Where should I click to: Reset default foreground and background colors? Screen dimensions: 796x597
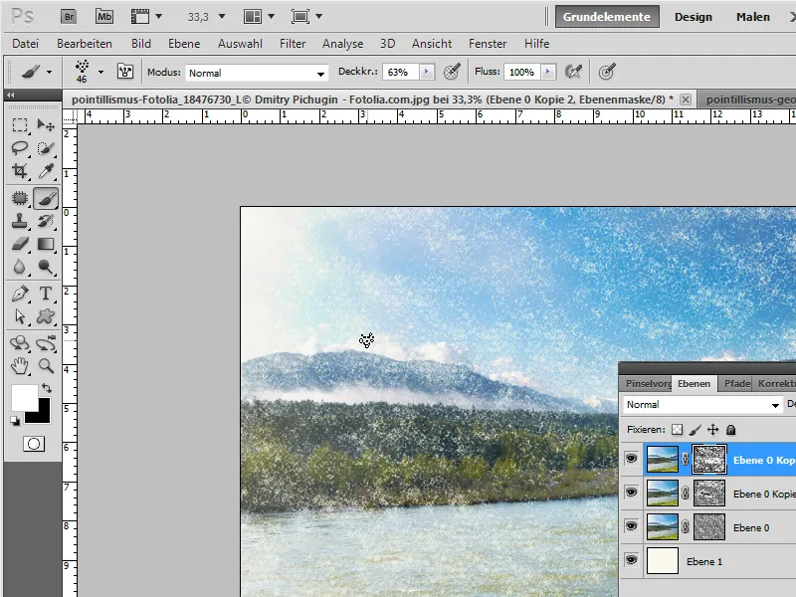point(15,420)
